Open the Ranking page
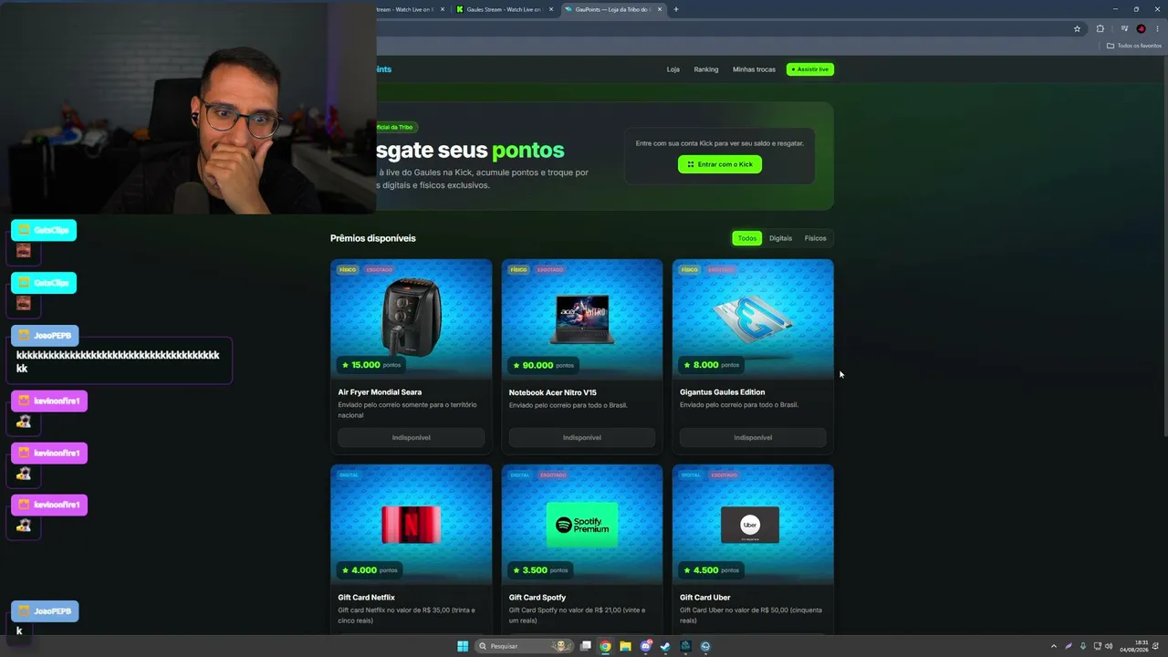 706,69
